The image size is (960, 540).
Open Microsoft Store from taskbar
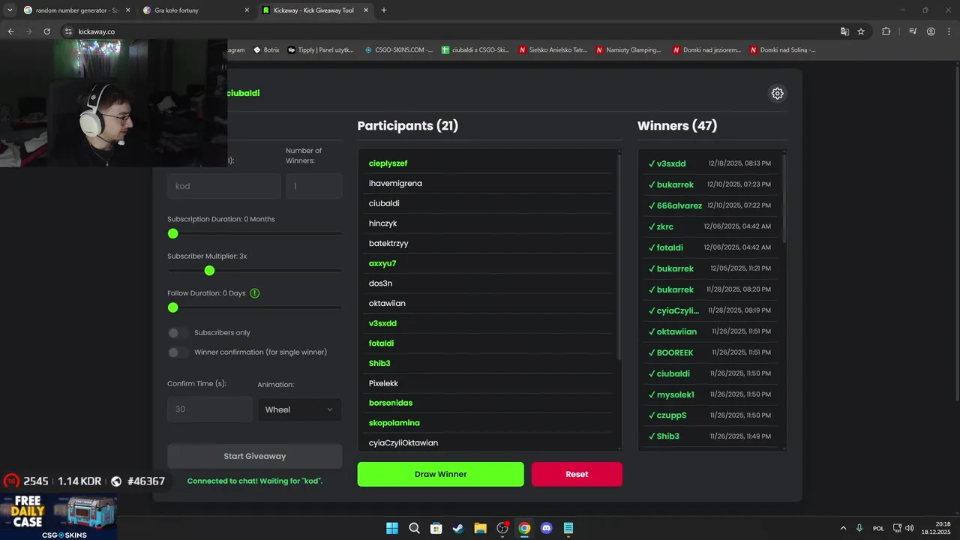[x=436, y=528]
